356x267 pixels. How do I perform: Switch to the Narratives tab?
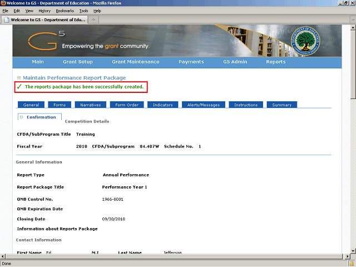[90, 105]
